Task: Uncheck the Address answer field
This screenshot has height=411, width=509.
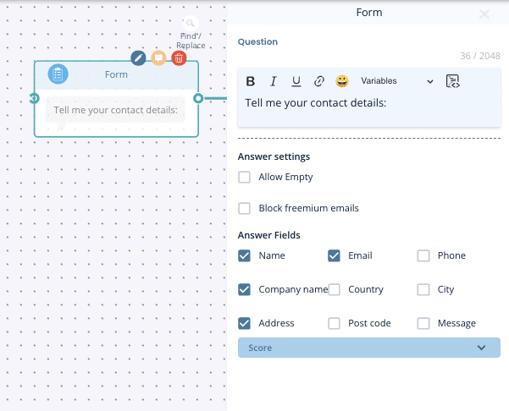Action: 244,323
